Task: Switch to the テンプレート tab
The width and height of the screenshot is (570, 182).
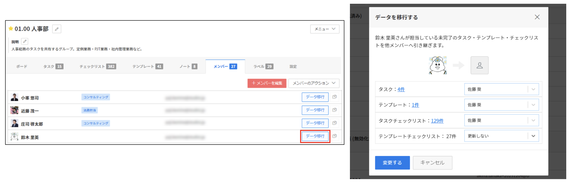Action: point(147,66)
